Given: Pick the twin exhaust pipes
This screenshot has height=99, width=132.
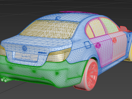Looking at the screenshot, I should click(4, 80).
